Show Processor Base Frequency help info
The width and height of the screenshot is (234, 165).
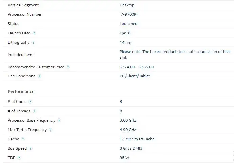(x=59, y=121)
